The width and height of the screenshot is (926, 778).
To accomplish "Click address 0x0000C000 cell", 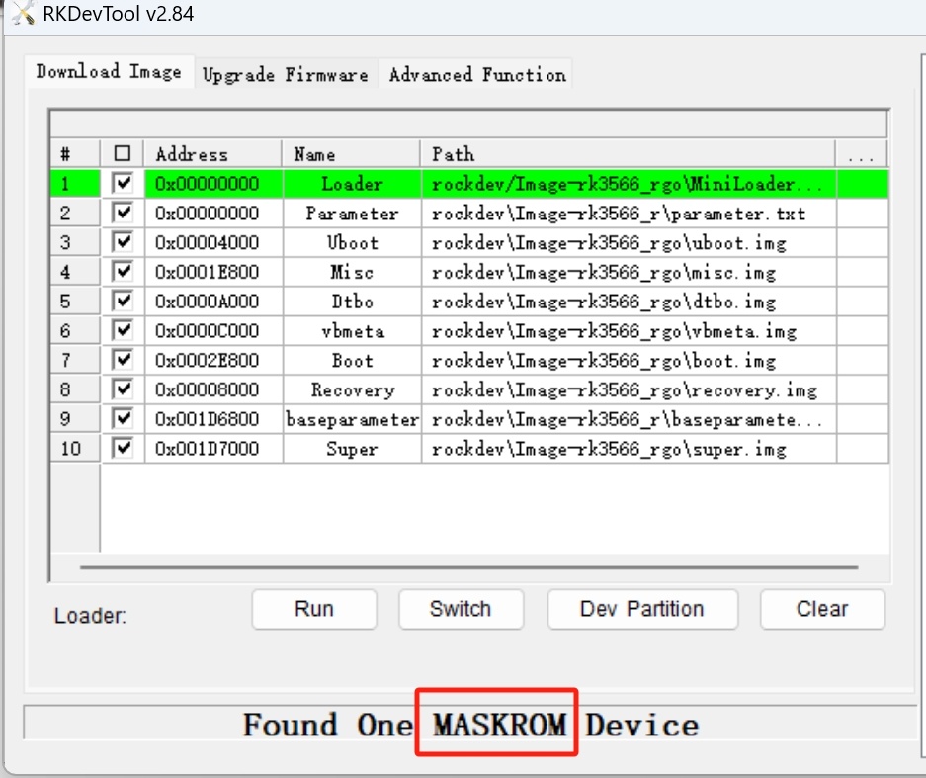I will tap(213, 331).
